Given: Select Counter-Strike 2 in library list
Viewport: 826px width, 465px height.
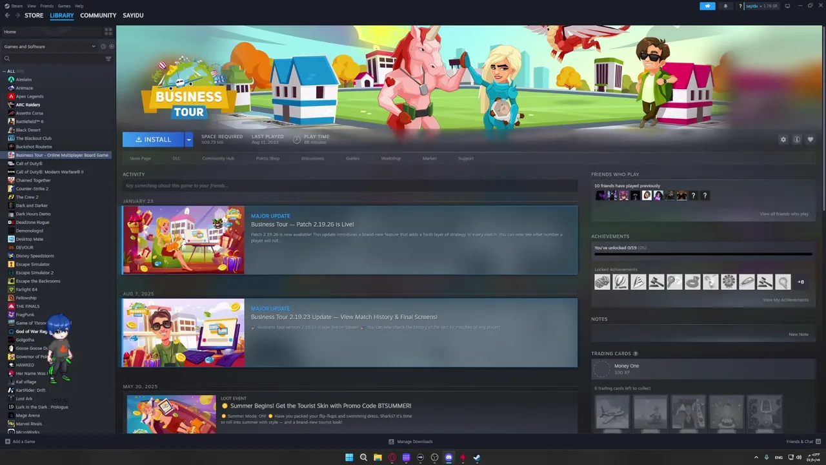Looking at the screenshot, I should pyautogui.click(x=32, y=189).
